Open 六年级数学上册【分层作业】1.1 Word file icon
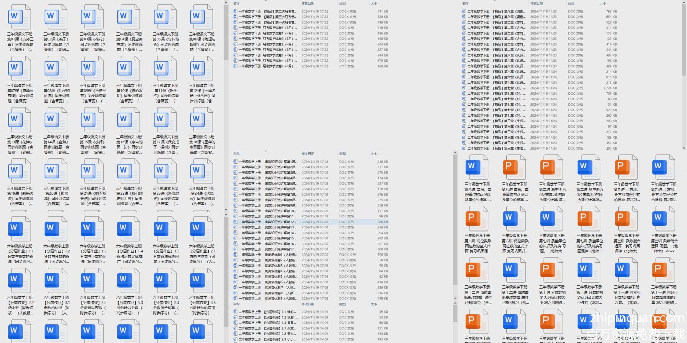This screenshot has height=343, width=687. (20, 229)
